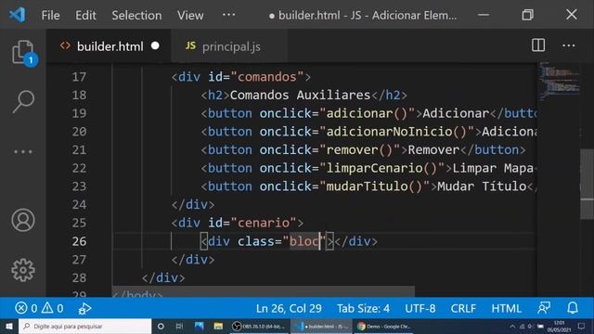Viewport: 594px width, 334px height.
Task: Open Windows action center notifications
Action: click(582, 326)
